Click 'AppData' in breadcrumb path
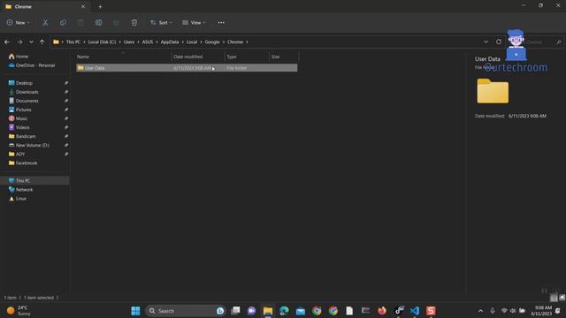 tap(170, 42)
